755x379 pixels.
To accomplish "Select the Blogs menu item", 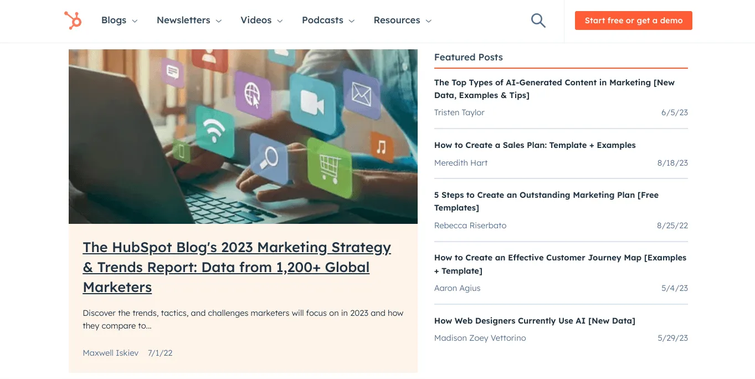I will (x=114, y=20).
